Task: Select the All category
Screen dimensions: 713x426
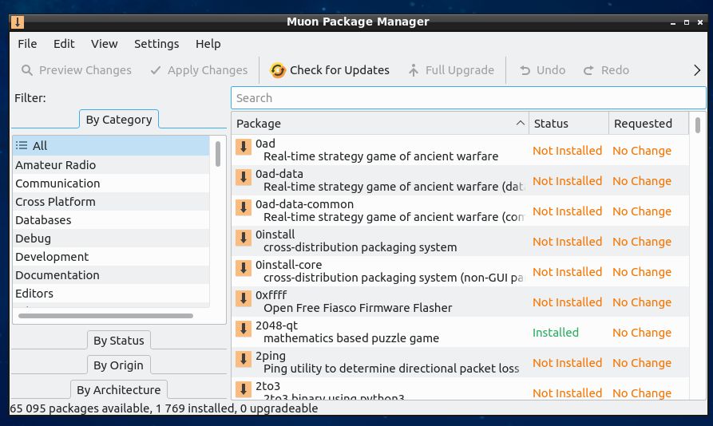Action: [x=111, y=145]
